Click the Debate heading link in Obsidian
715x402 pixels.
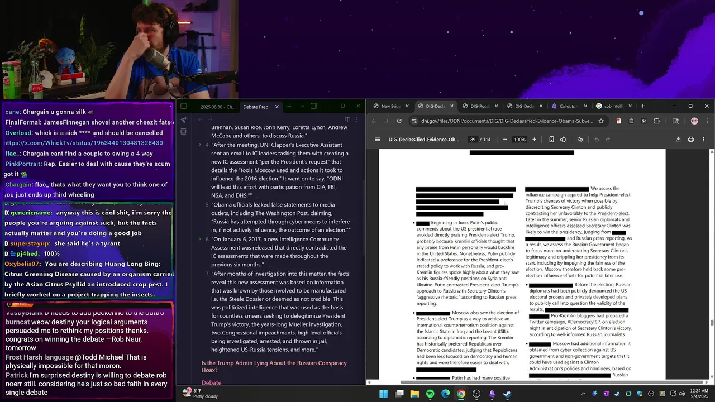pyautogui.click(x=212, y=383)
